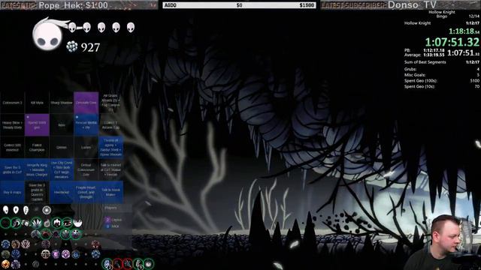Select the Thorns of Agony blue square
The image size is (481, 270).
click(110, 148)
